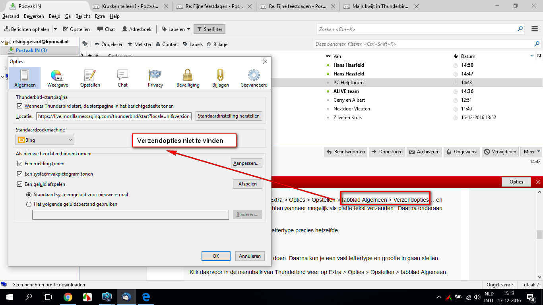Screen dimensions: 543x305
Task: Select 'Het volgende geluidsbestand gebruiken' radio
Action: pyautogui.click(x=29, y=204)
